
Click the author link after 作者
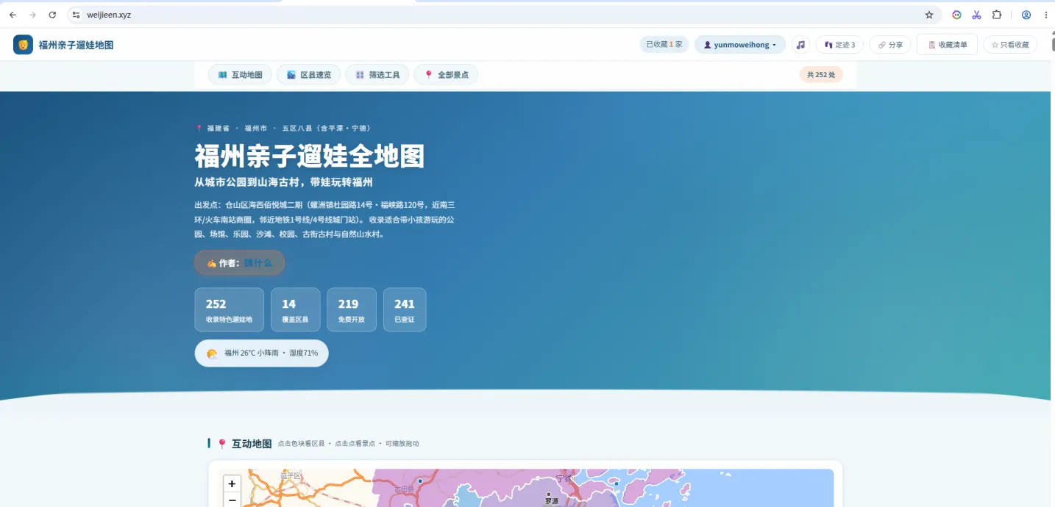tap(258, 263)
